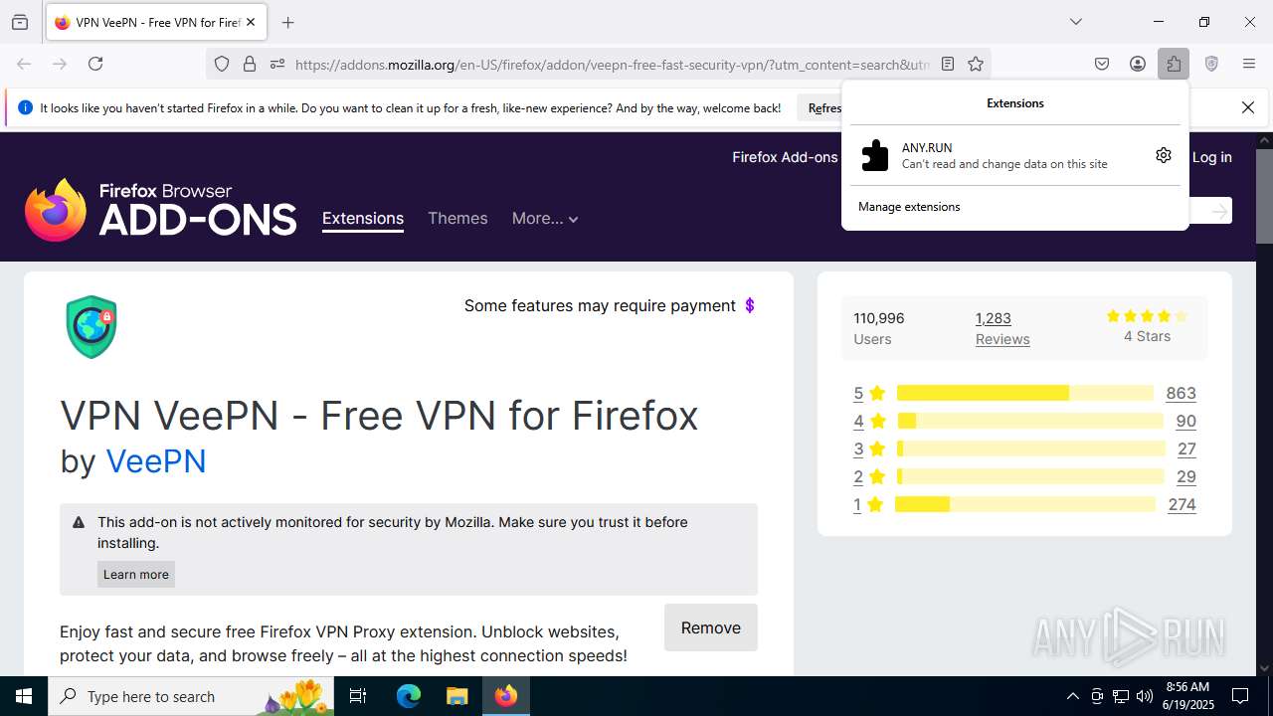The width and height of the screenshot is (1273, 716).
Task: Click the 5-star rating bar
Action: (1025, 393)
